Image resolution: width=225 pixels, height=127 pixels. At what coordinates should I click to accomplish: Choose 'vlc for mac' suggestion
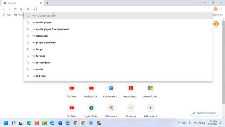pyautogui.click(x=118, y=56)
